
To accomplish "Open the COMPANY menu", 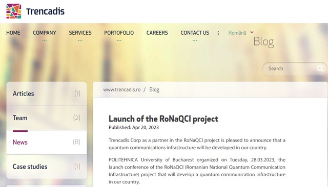I will 45,33.
